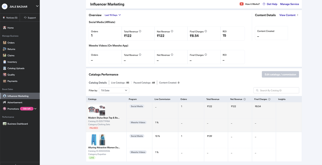This screenshot has height=165, width=322.
Task: Click info icon beside Meesho Videos Total Revenue
Action: [140, 55]
